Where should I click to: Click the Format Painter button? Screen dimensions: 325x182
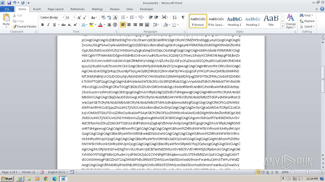(24, 27)
